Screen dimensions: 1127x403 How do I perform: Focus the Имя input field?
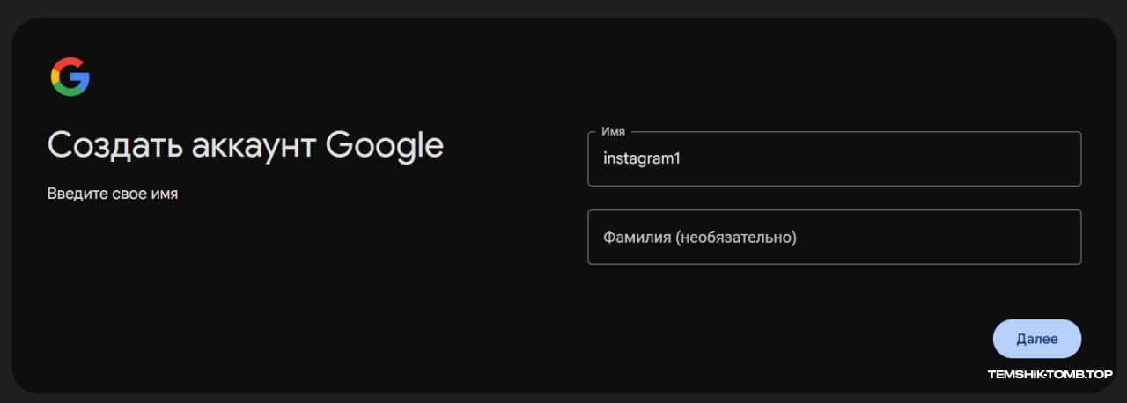pyautogui.click(x=834, y=158)
